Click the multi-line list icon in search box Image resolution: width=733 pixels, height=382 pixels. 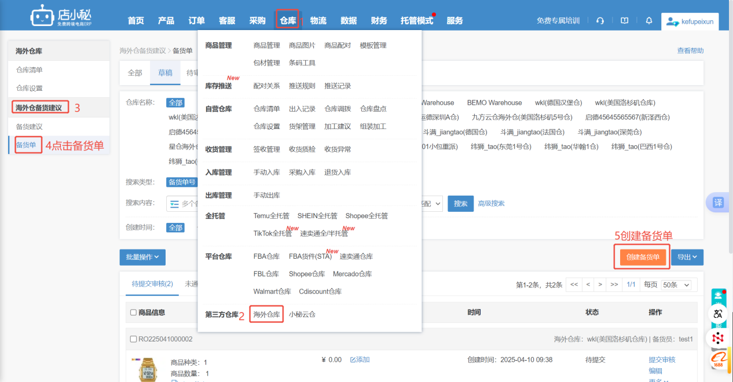[174, 204]
